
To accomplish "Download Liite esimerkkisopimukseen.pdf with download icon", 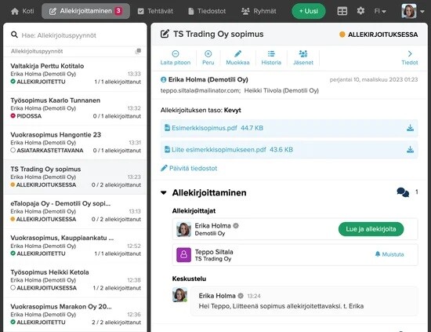I will (410, 149).
